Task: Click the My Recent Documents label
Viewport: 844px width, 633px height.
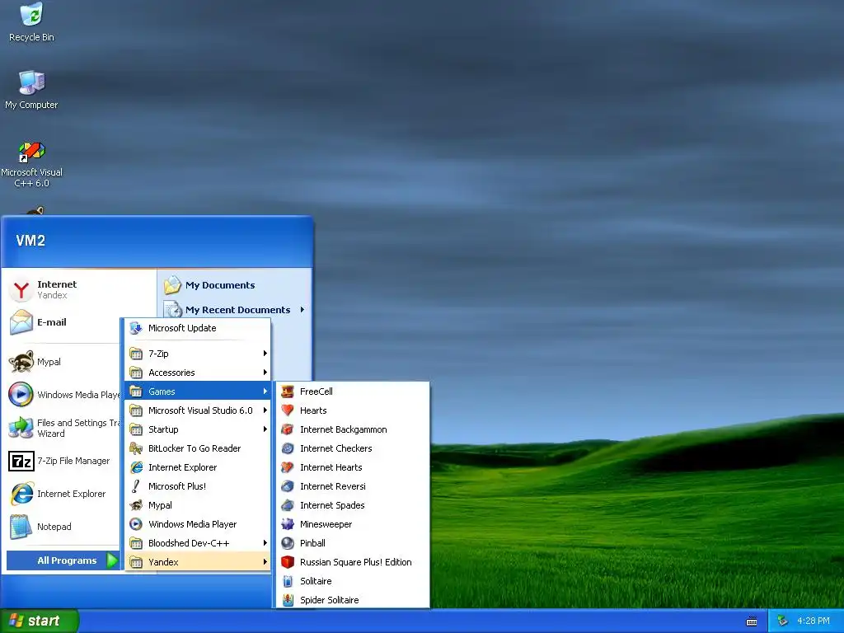Action: [x=237, y=310]
